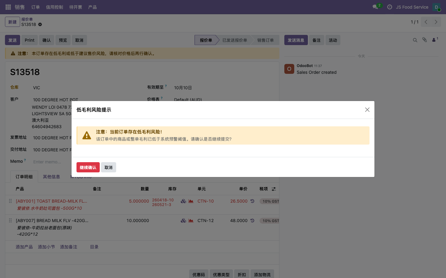Image resolution: width=446 pixels, height=278 pixels.
Task: Click the OdooBot avatar
Action: click(289, 69)
